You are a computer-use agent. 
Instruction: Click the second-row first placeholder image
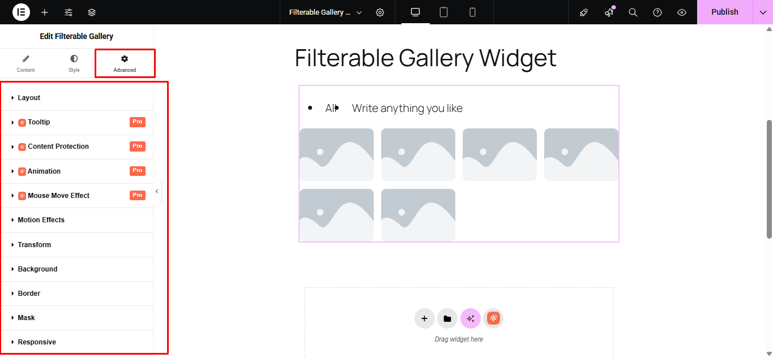pyautogui.click(x=336, y=215)
